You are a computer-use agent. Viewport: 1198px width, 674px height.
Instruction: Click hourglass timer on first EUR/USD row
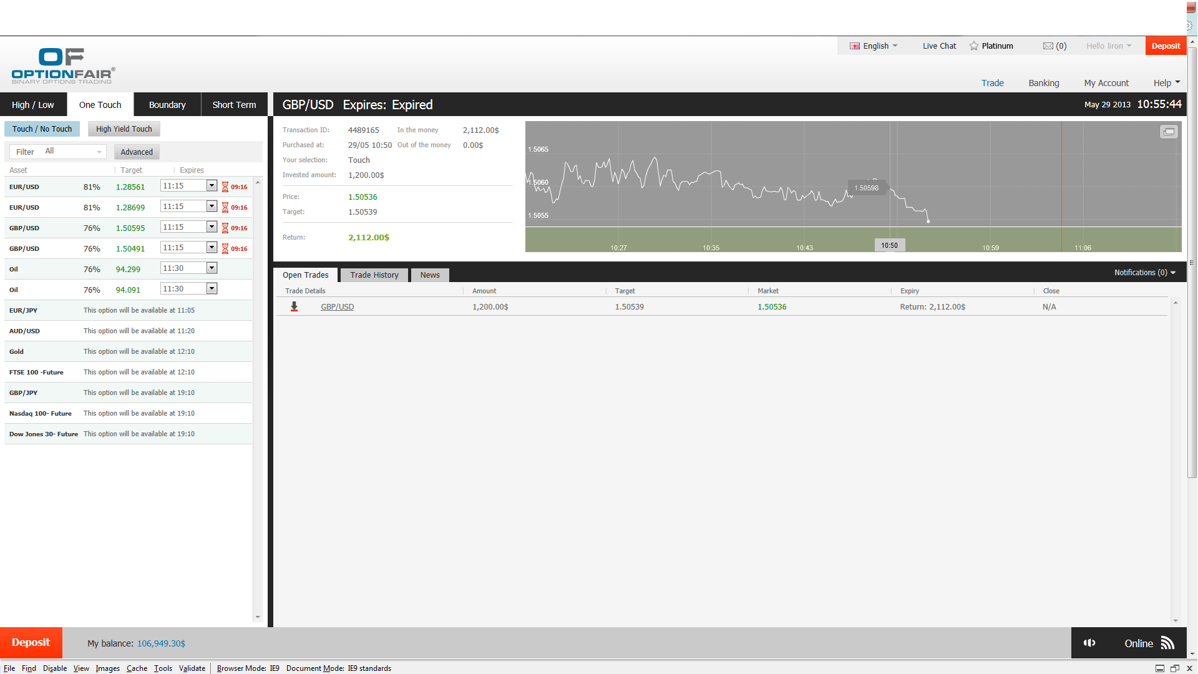tap(225, 187)
